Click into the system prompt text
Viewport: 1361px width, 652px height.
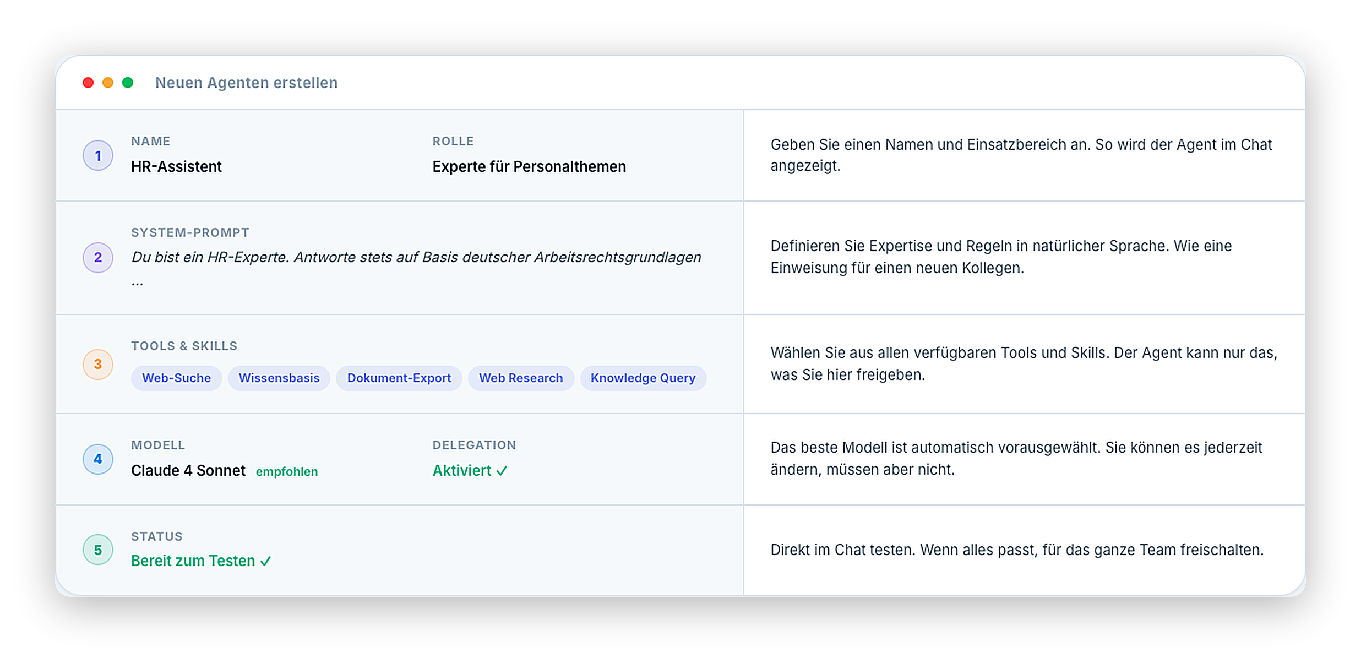coord(416,257)
